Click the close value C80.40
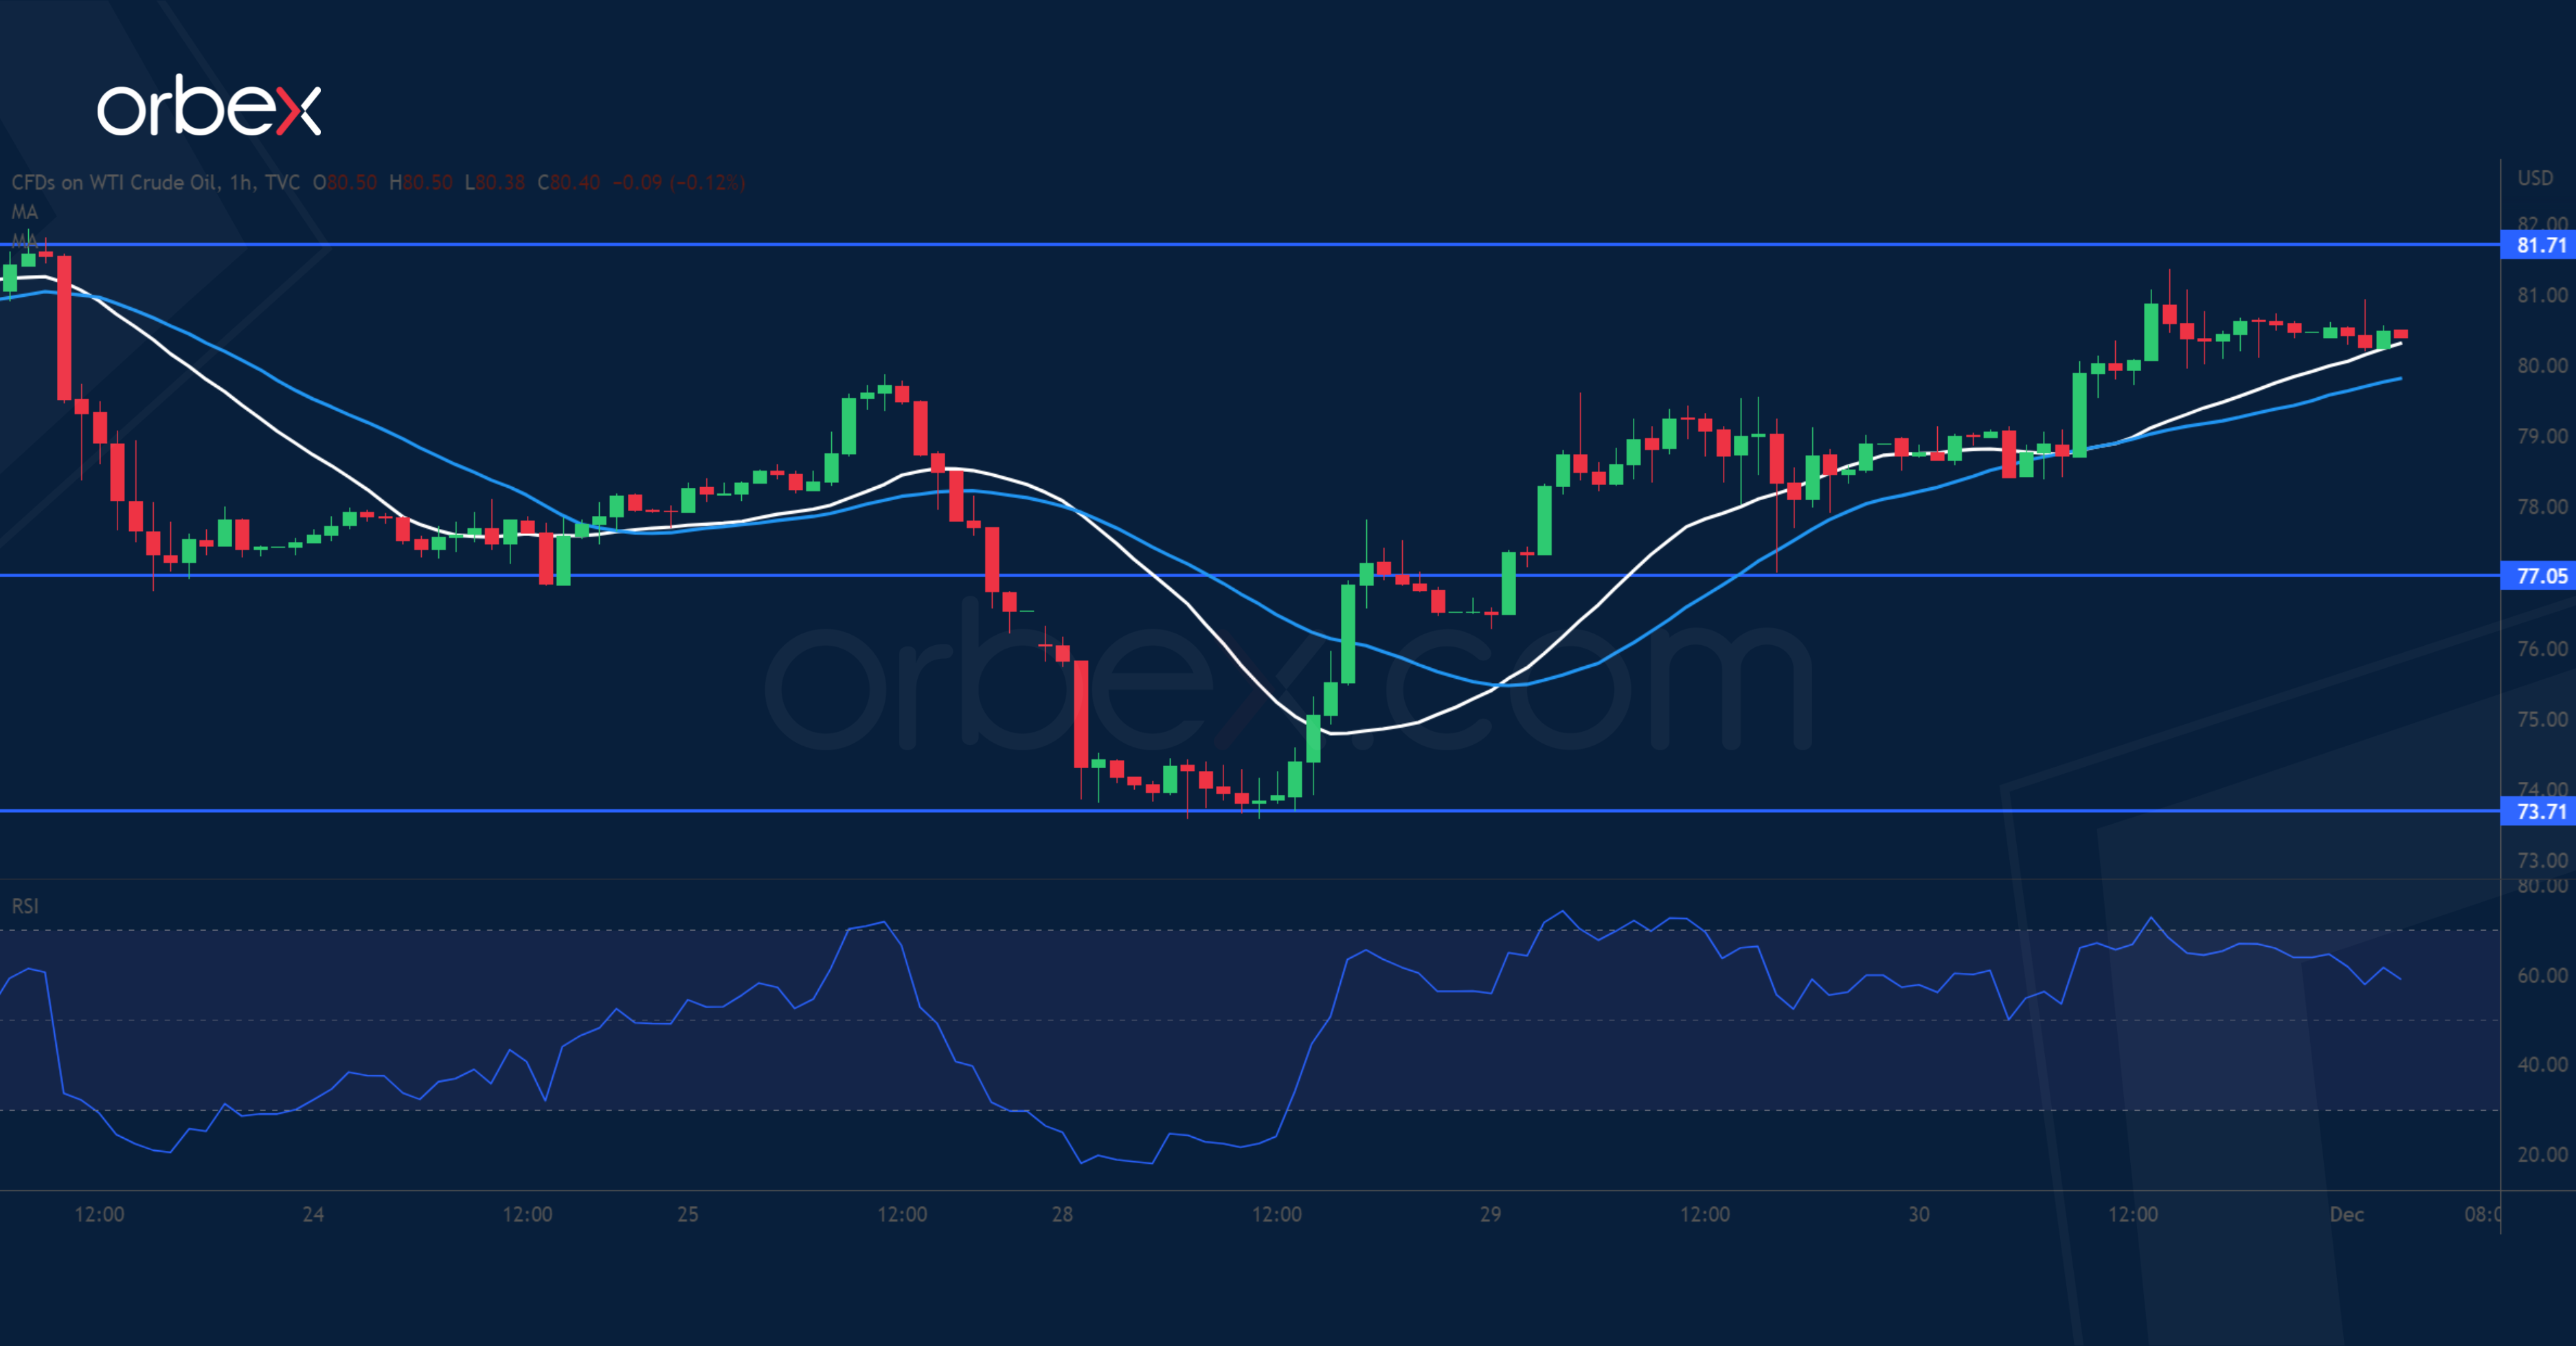The height and width of the screenshot is (1346, 2576). coord(569,182)
